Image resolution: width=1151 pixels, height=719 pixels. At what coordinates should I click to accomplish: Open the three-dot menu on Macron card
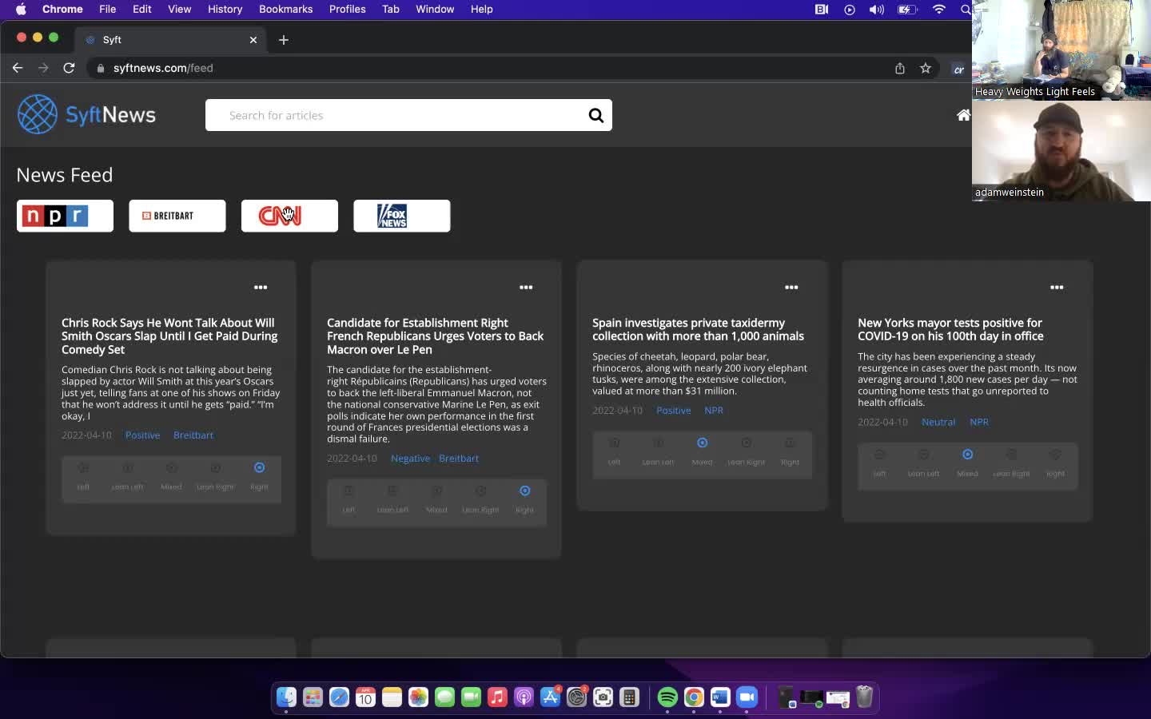(526, 287)
